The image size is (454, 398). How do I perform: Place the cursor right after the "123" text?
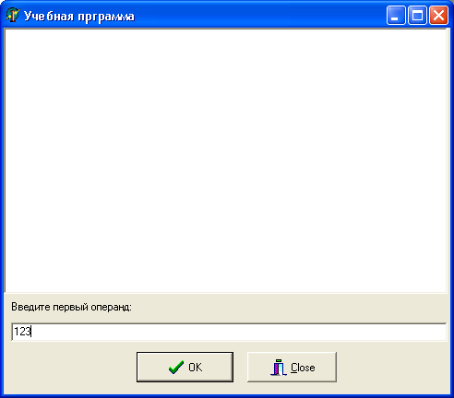[x=31, y=332]
